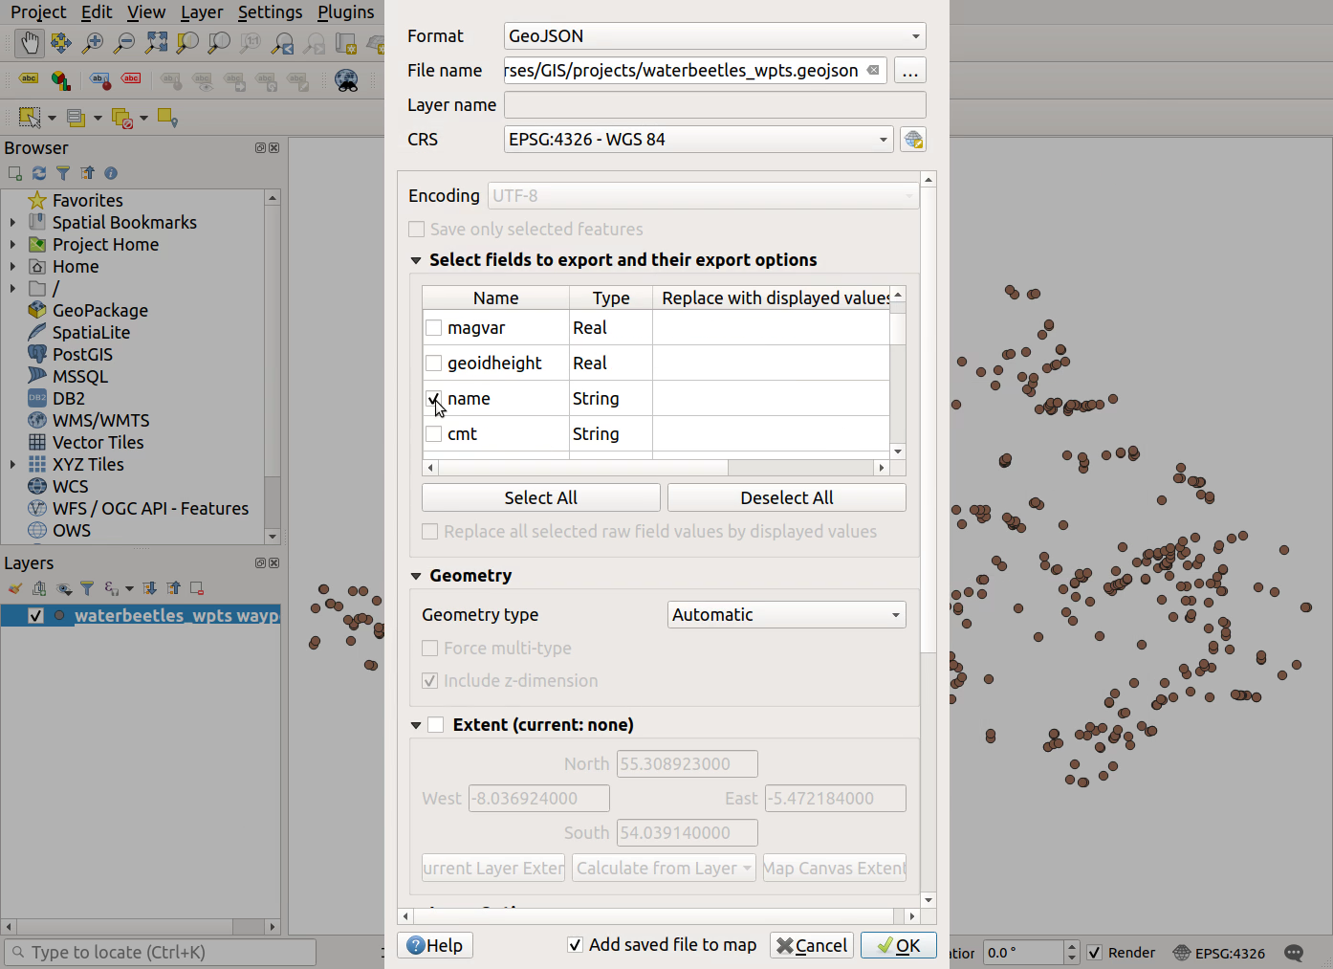The image size is (1333, 969).
Task: Click the Type to locate search box
Action: 160,953
